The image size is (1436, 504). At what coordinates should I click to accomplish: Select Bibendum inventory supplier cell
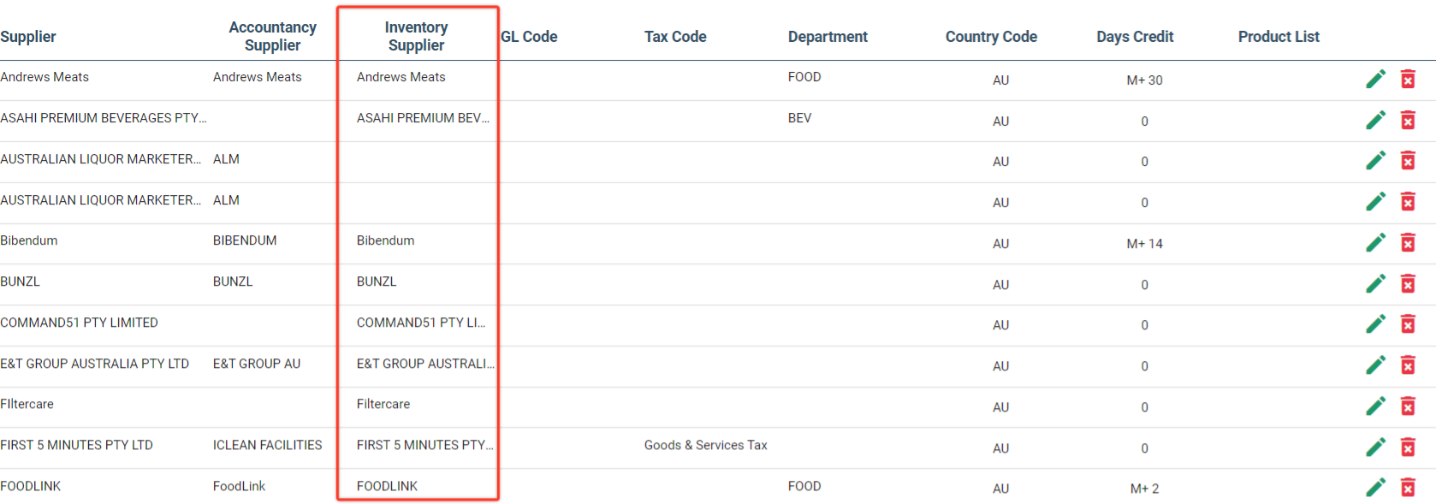pos(385,240)
